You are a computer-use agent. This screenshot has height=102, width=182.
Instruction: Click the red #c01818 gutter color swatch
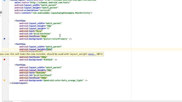pyautogui.click(x=5, y=59)
